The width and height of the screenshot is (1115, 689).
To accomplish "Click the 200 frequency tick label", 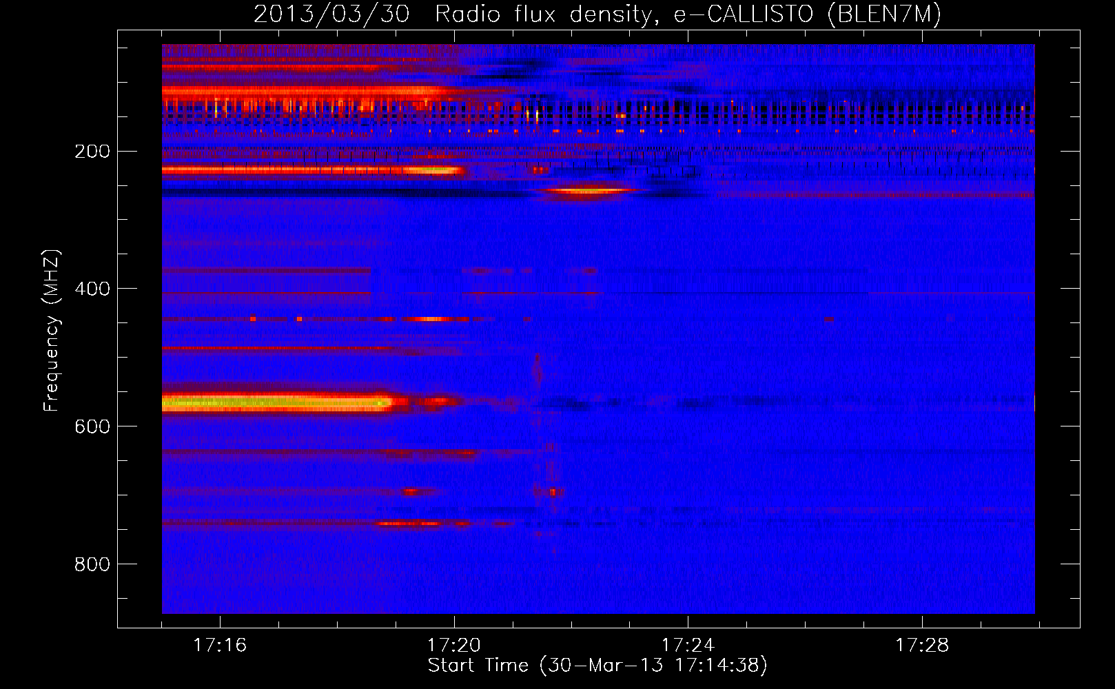I will coord(92,151).
